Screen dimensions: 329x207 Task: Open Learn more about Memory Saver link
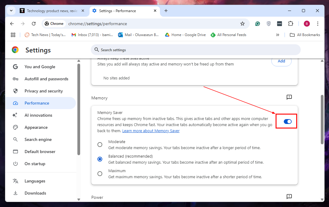(151, 131)
